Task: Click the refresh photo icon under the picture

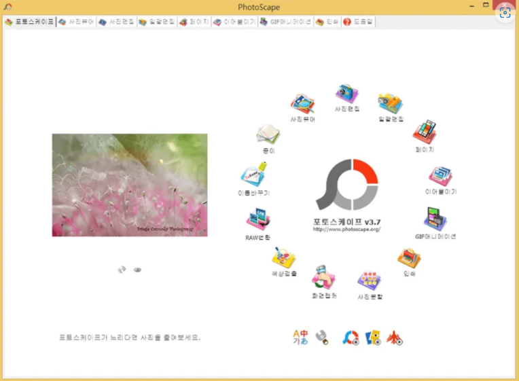Action: [x=122, y=270]
